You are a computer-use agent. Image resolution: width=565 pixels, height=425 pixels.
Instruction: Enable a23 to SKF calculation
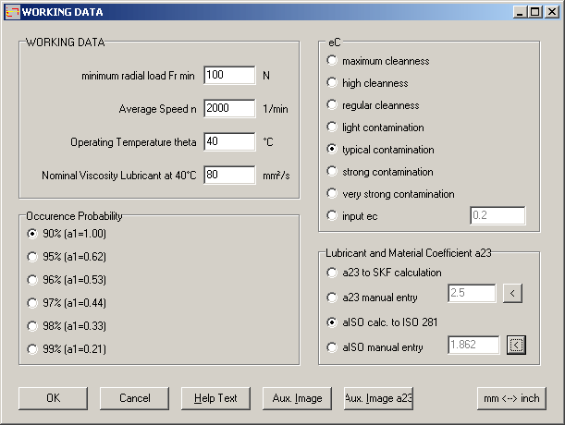click(332, 273)
